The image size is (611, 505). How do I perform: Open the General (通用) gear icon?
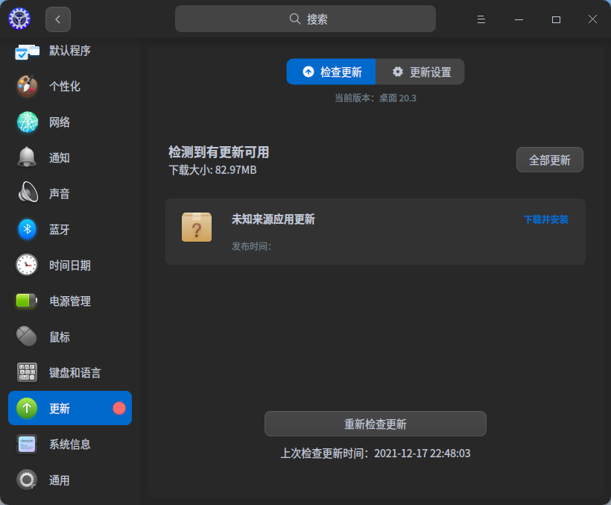[x=27, y=480]
